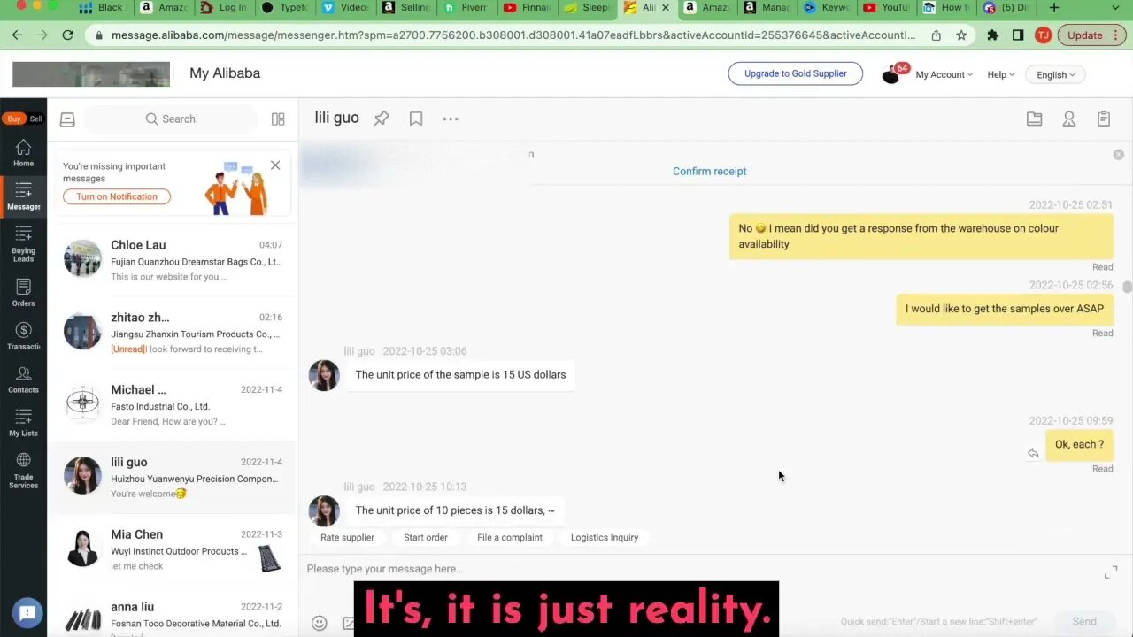Open notifications with 64 badge

(894, 73)
